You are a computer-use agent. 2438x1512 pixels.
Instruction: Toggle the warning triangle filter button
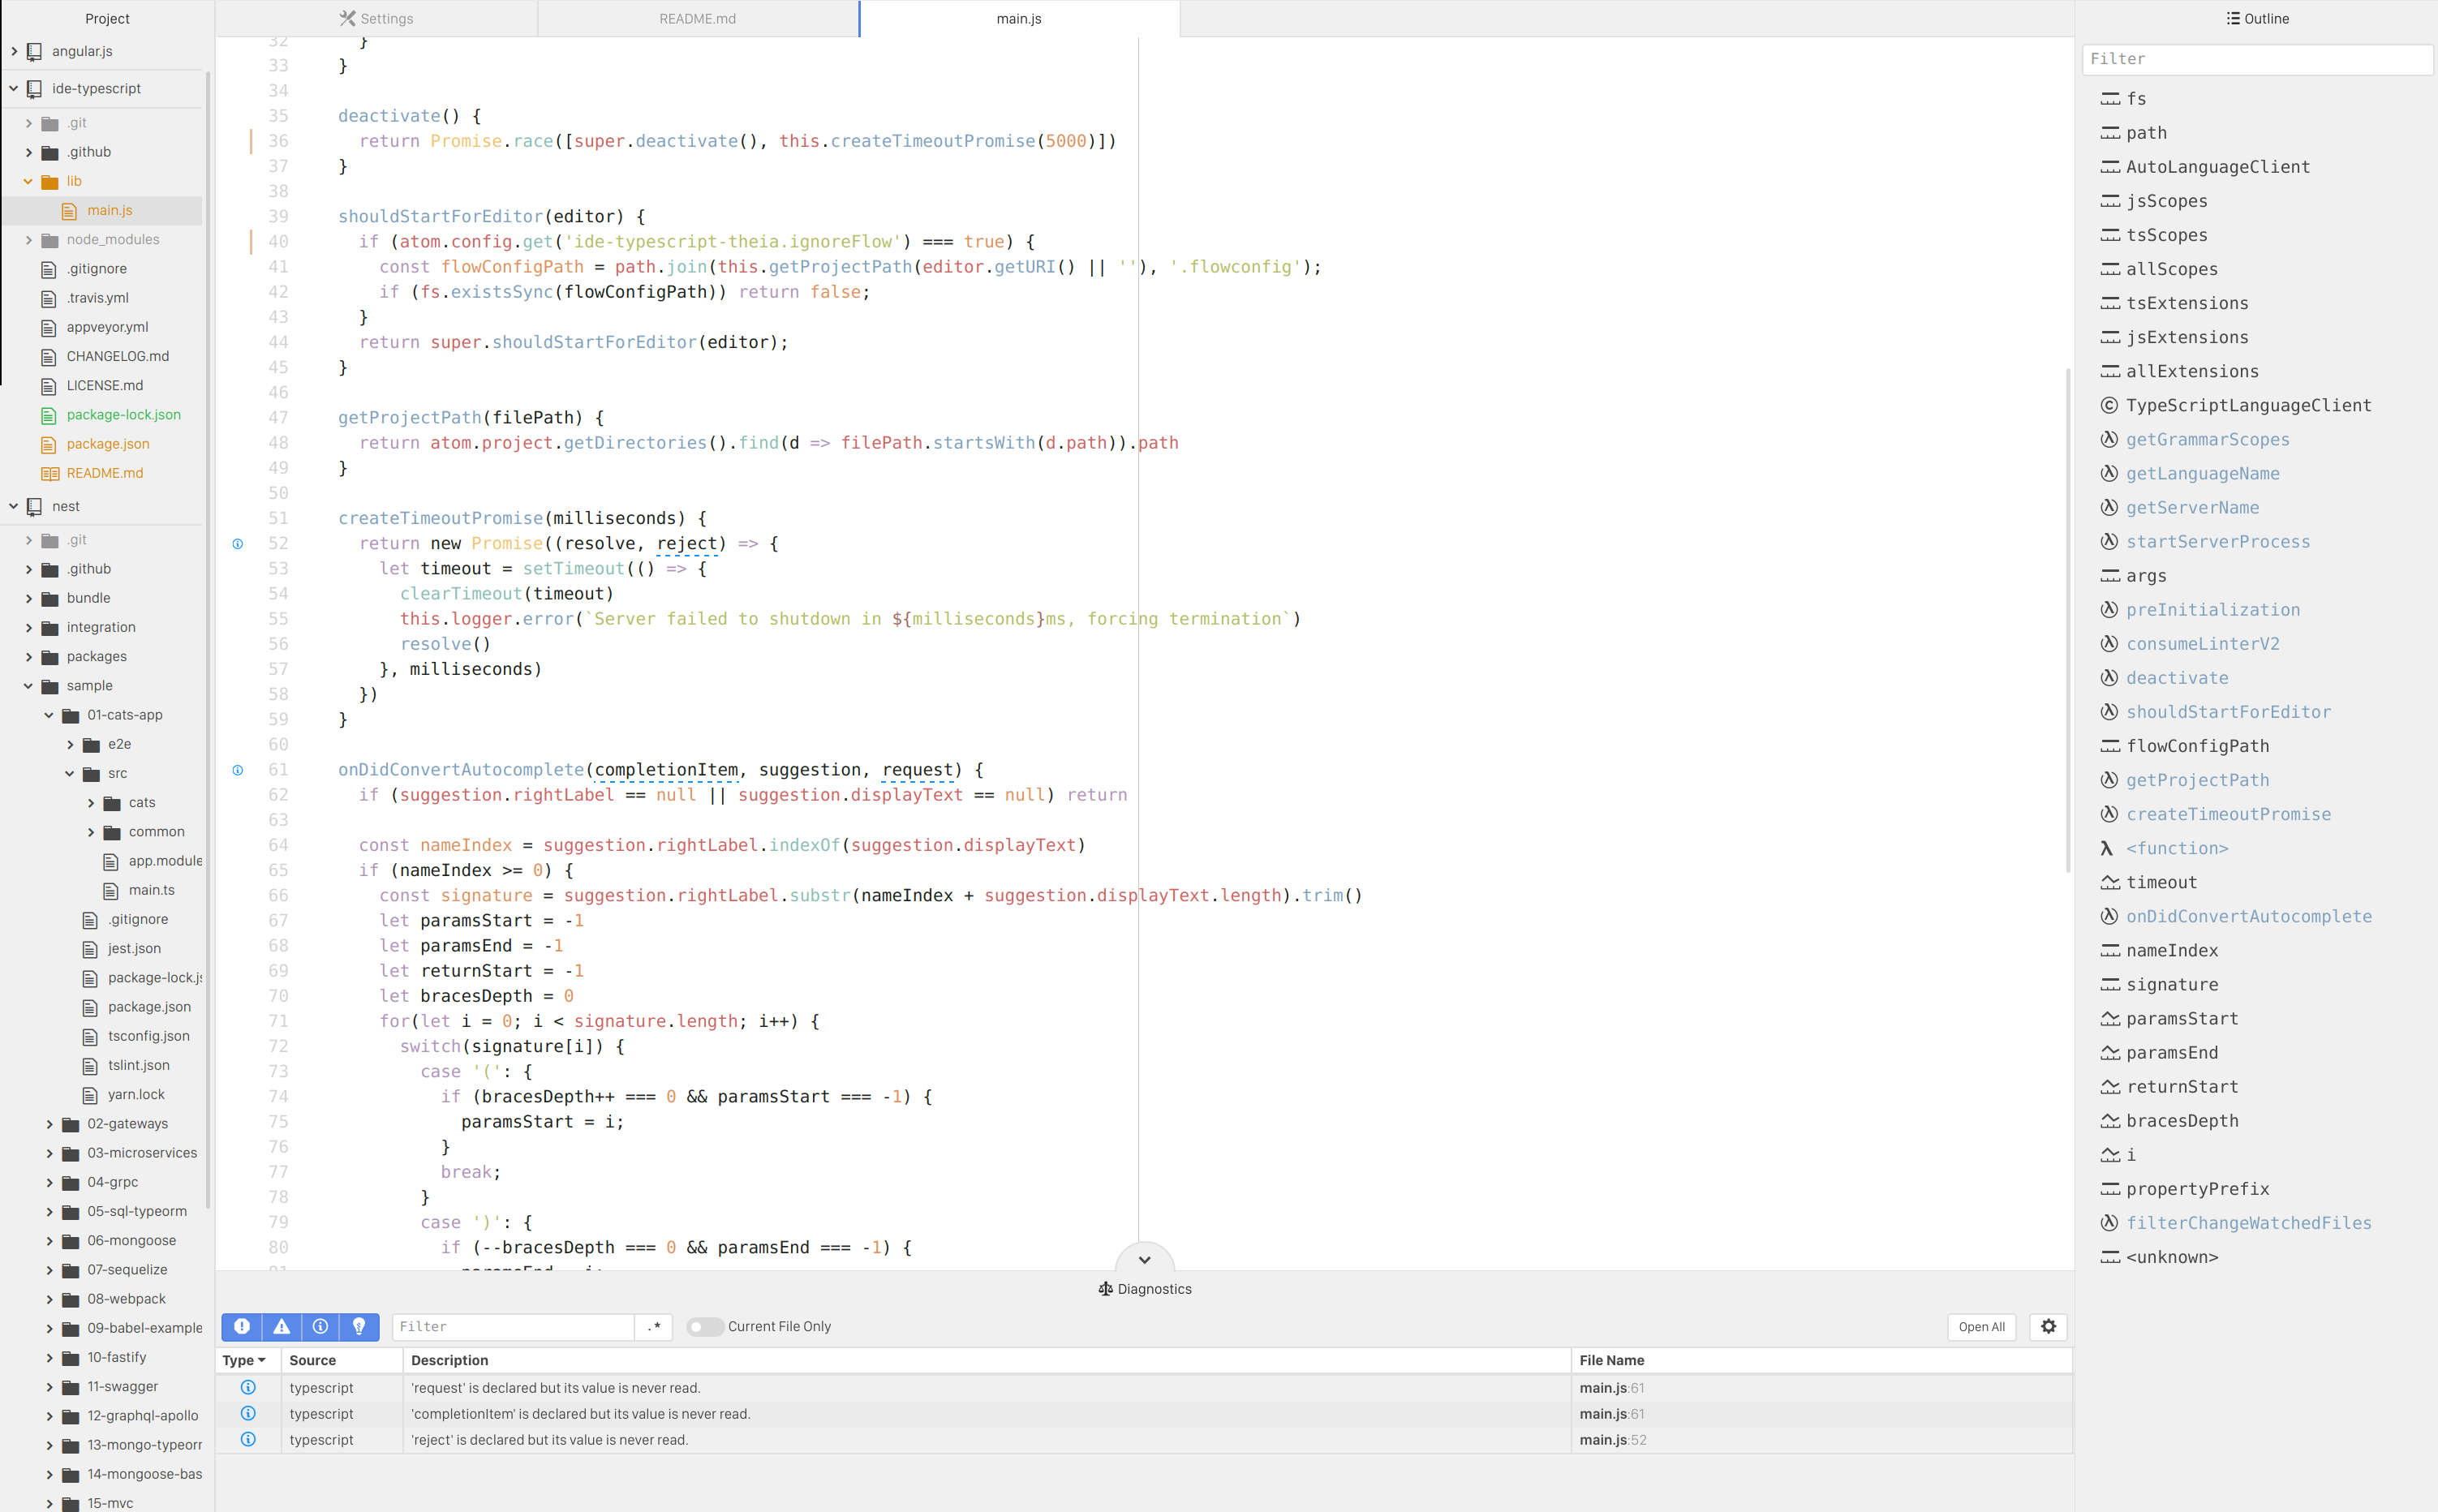coord(281,1326)
